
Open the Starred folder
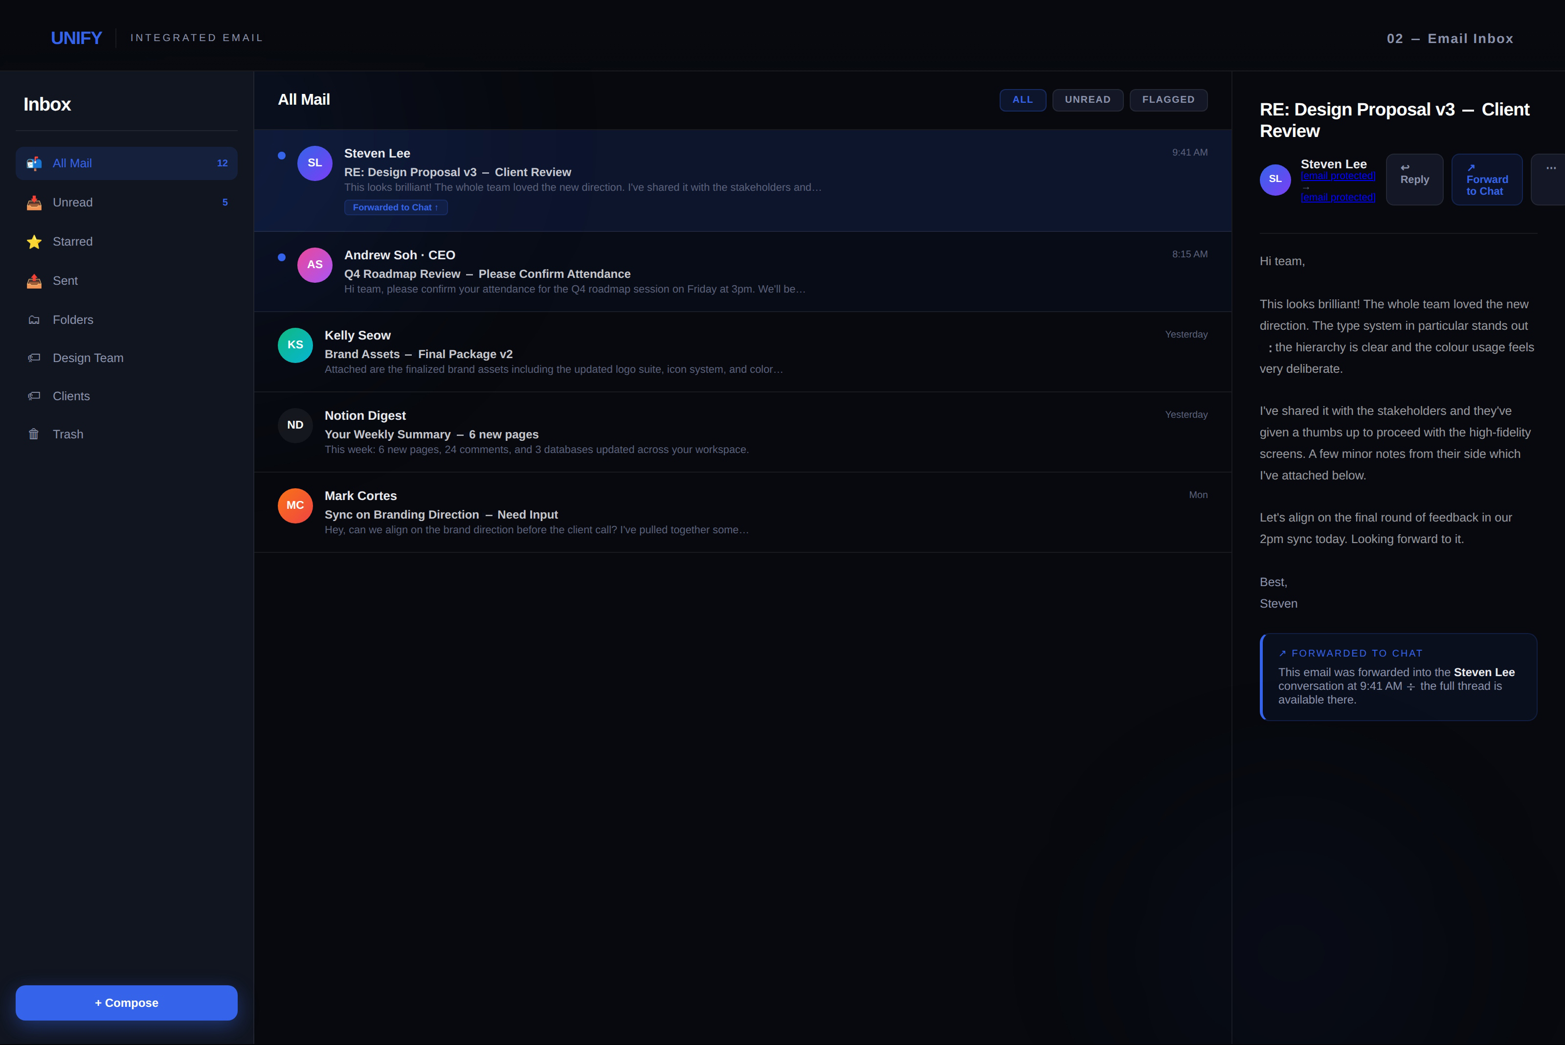127,242
